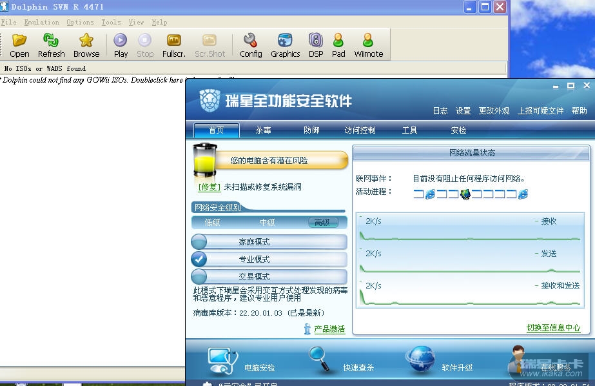The width and height of the screenshot is (595, 386).
Task: Open the Wiimote settings
Action: [x=369, y=46]
